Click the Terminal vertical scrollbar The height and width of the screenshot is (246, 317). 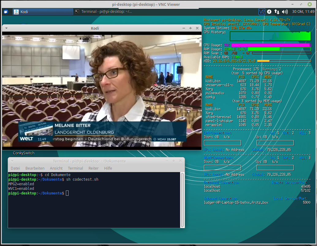(182, 199)
